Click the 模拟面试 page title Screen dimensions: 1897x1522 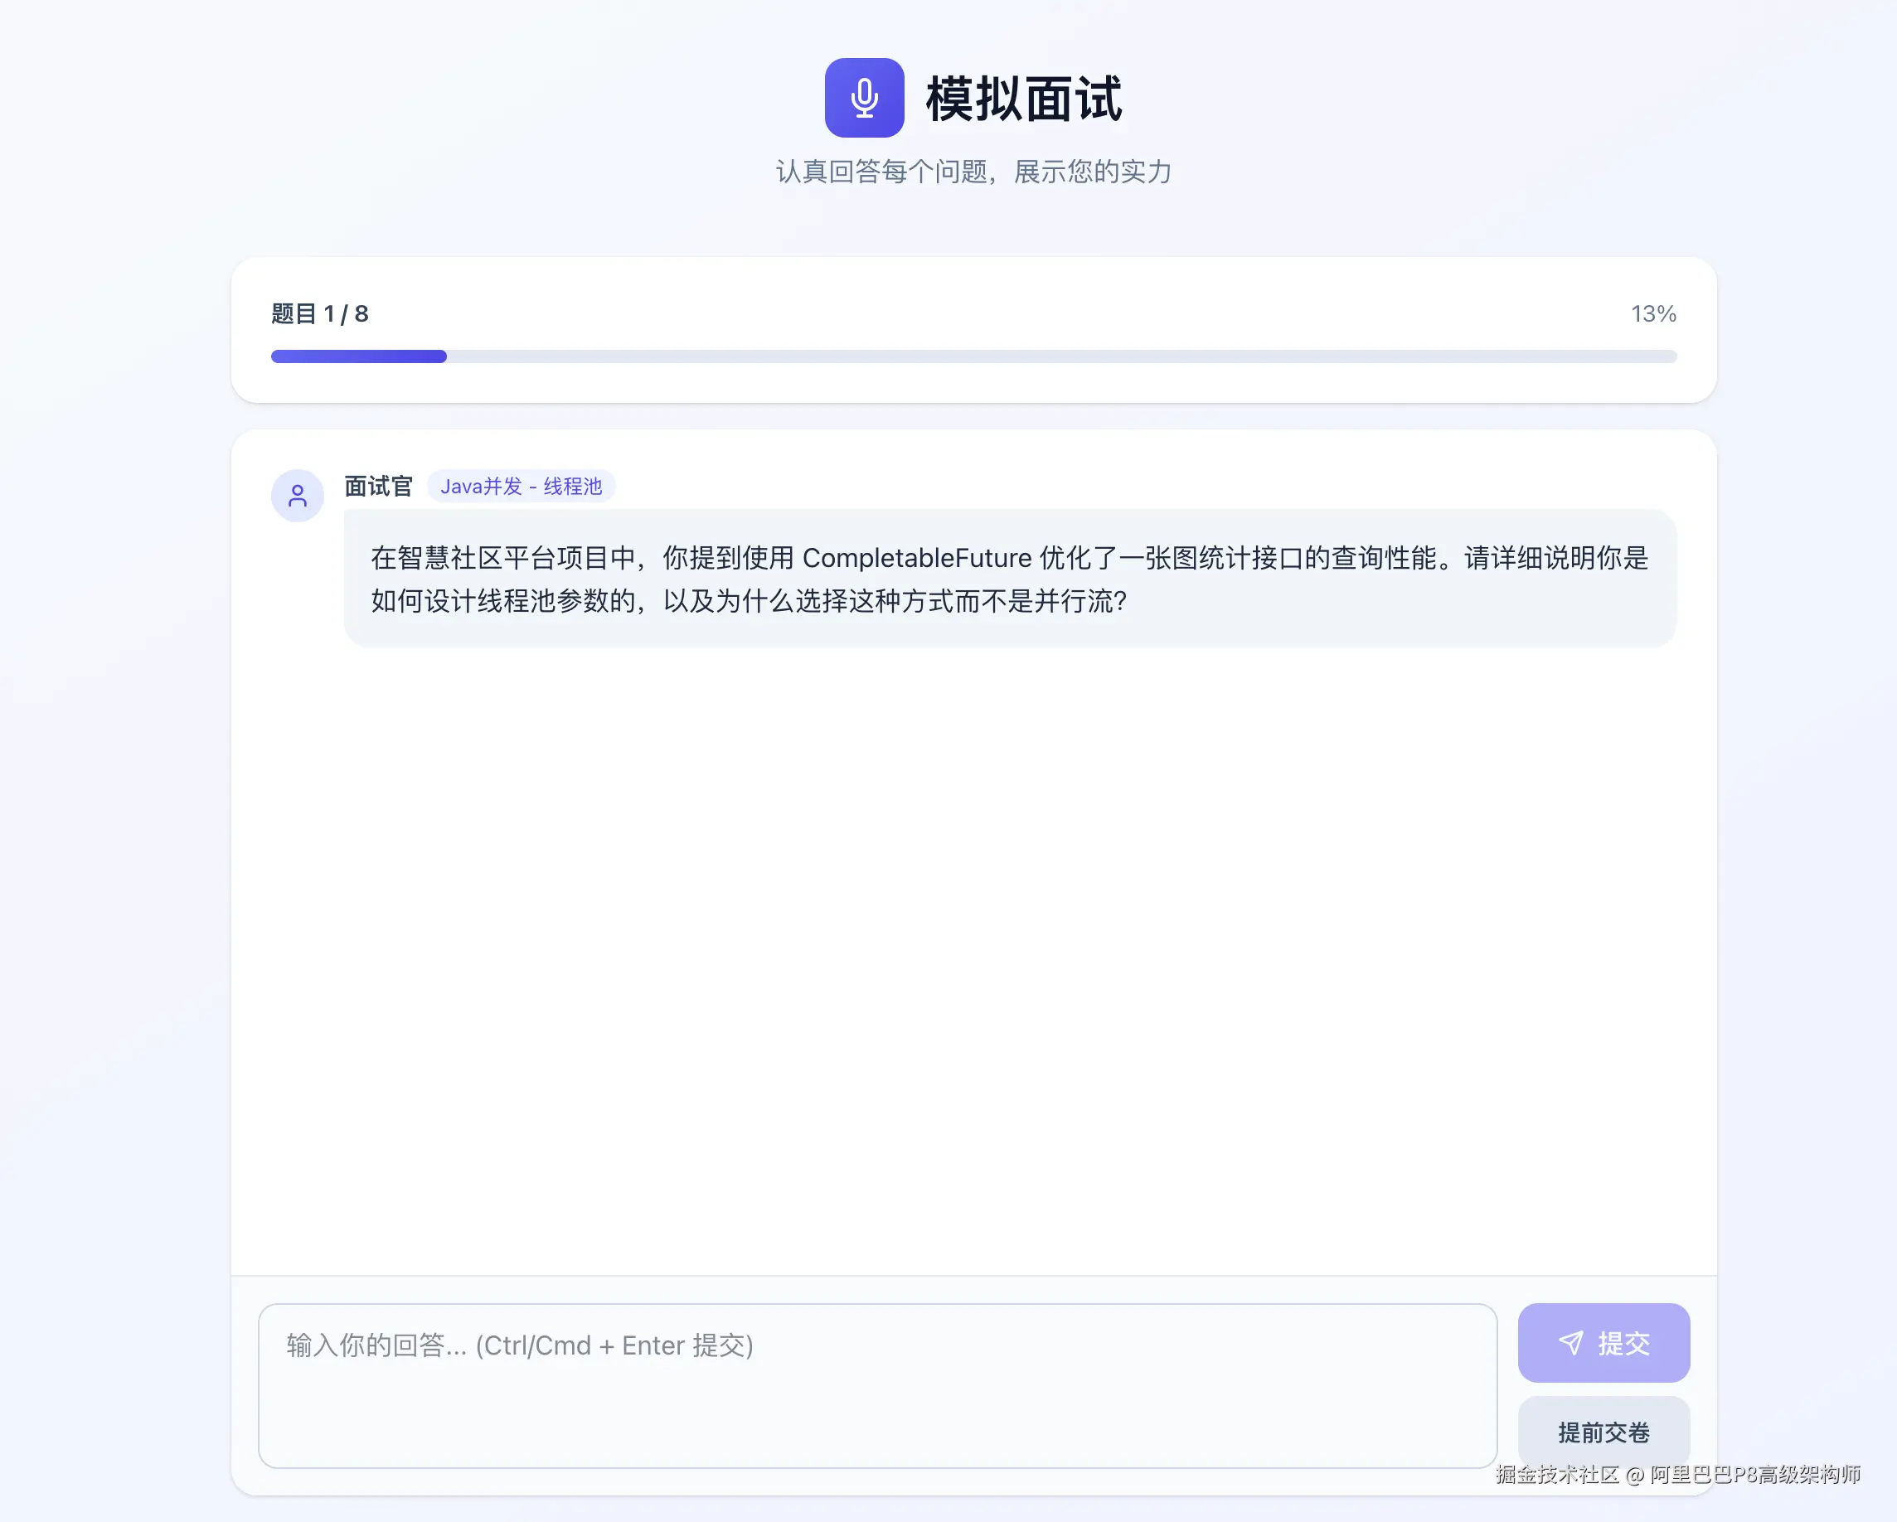[x=1023, y=99]
